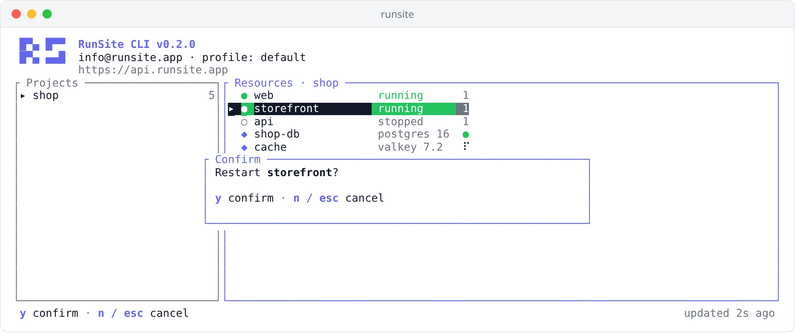Click the Resources · shop panel title
The width and height of the screenshot is (795, 333).
[287, 83]
